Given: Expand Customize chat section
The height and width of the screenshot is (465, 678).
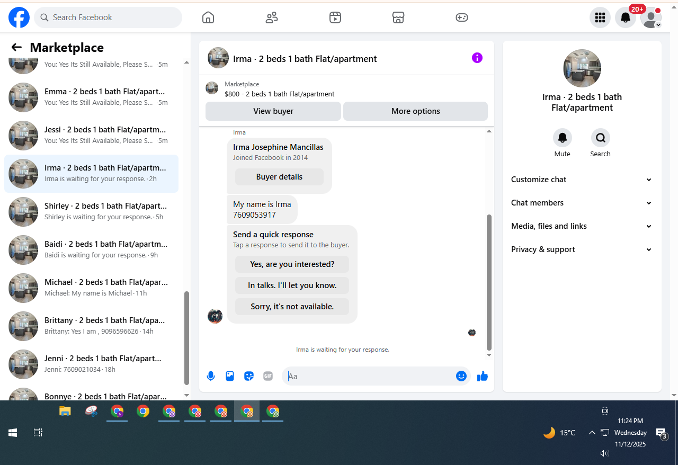Looking at the screenshot, I should (582, 180).
